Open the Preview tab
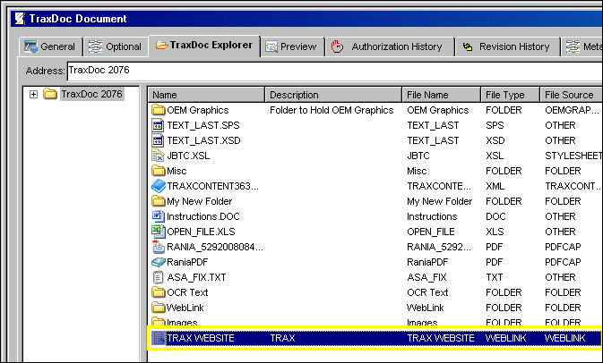The height and width of the screenshot is (363, 603). (292, 46)
